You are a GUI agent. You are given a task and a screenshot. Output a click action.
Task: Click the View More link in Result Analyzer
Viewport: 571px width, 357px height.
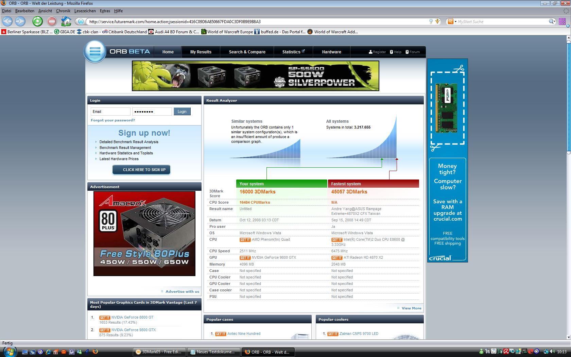click(x=411, y=308)
